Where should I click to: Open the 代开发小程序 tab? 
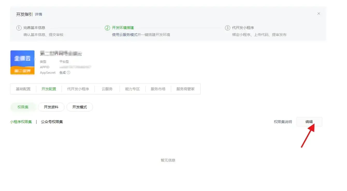[x=78, y=89]
